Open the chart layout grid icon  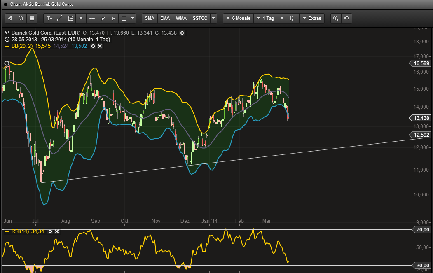point(32,18)
